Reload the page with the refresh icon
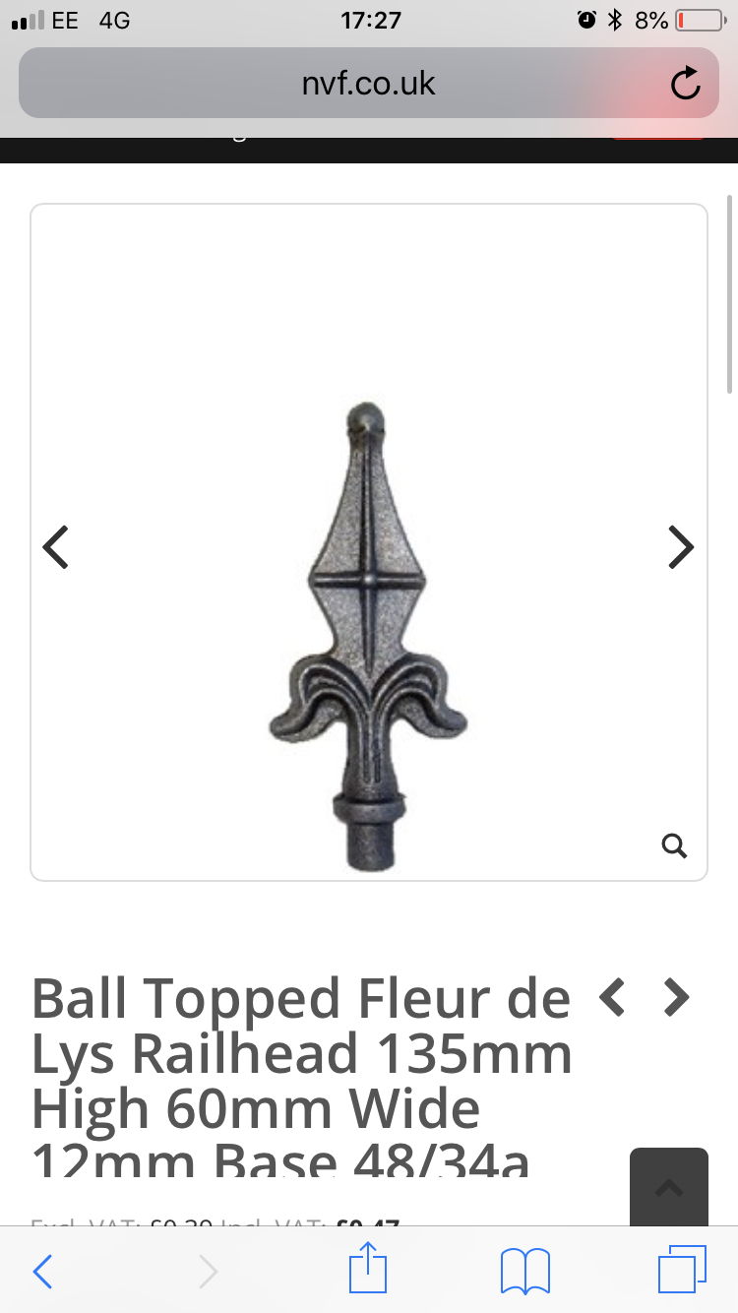This screenshot has height=1313, width=738. click(686, 85)
